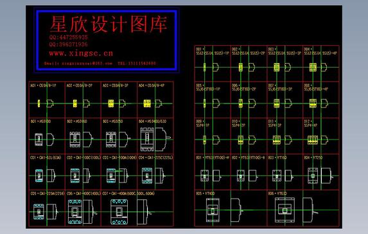Select the cyan breaker front view in C03
The width and height of the screenshot is (368, 234).
(111, 175)
